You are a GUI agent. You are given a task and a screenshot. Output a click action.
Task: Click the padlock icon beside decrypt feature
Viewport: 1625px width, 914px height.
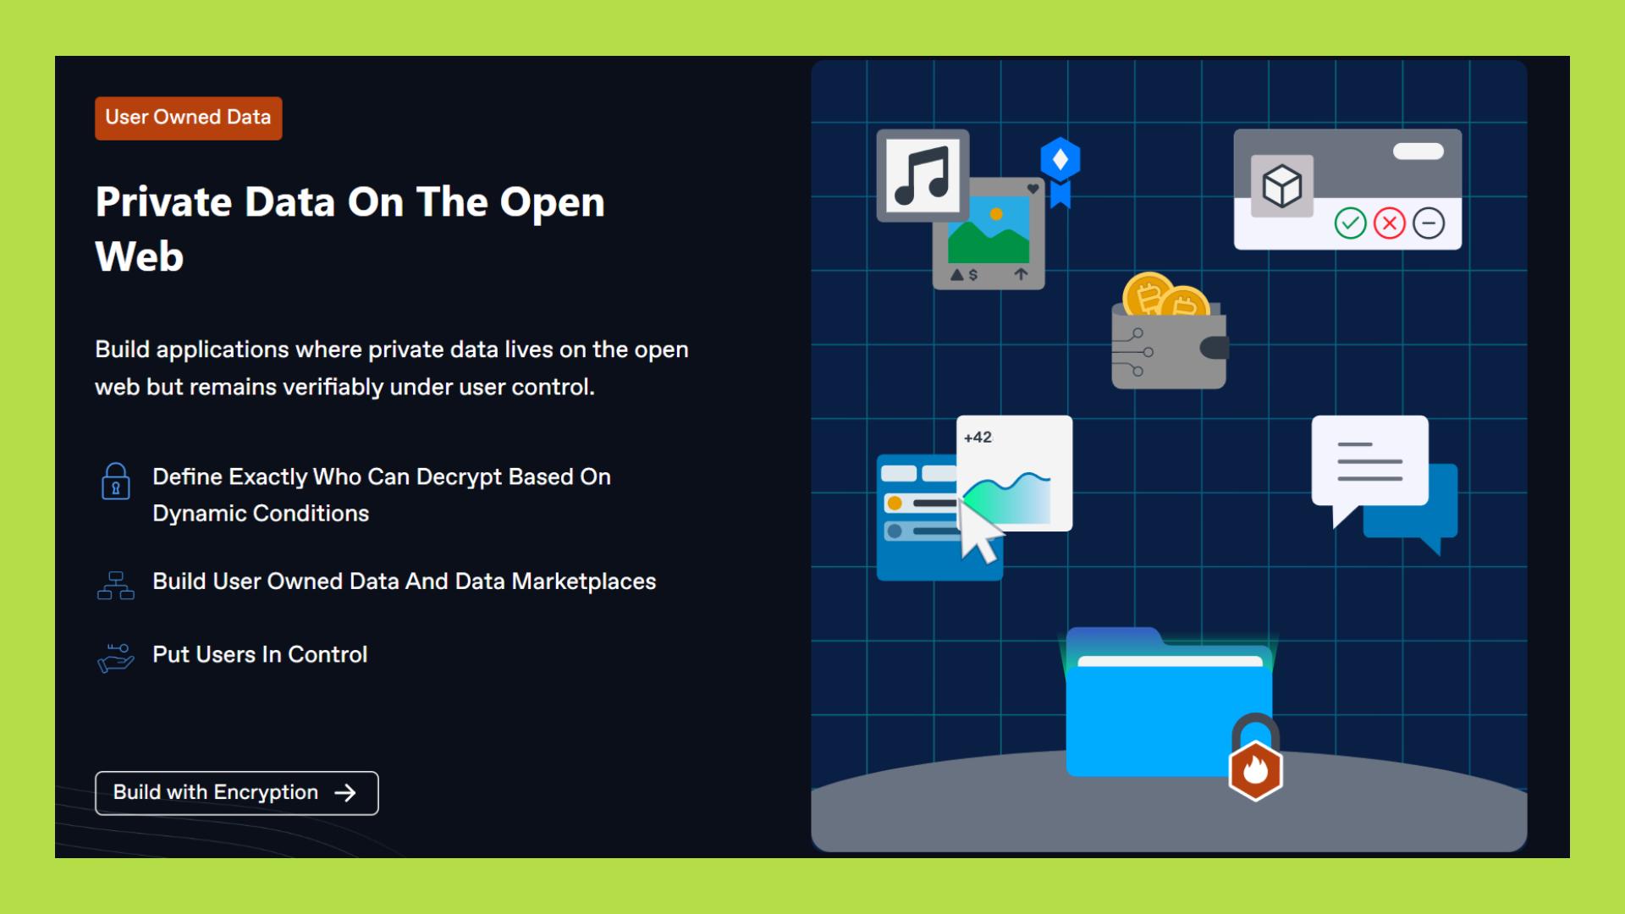pyautogui.click(x=116, y=481)
